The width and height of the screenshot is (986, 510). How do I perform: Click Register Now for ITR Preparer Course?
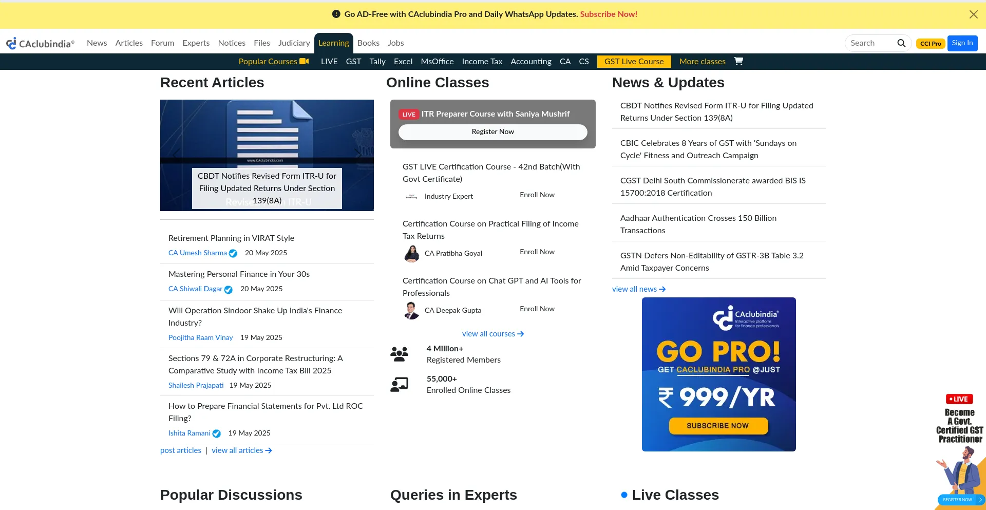coord(493,132)
